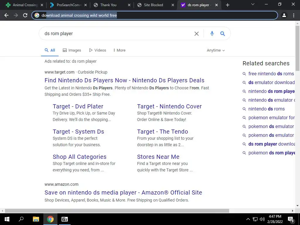The height and width of the screenshot is (225, 300).
Task: Open the 7-Zip taskbar app
Action: [x=65, y=219]
